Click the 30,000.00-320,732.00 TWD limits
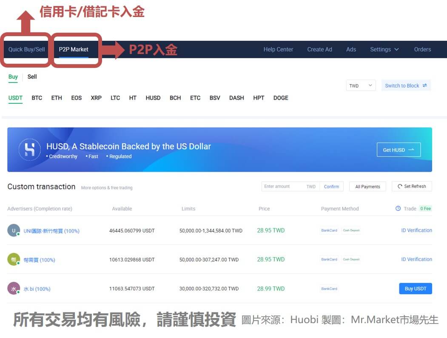 pos(209,289)
